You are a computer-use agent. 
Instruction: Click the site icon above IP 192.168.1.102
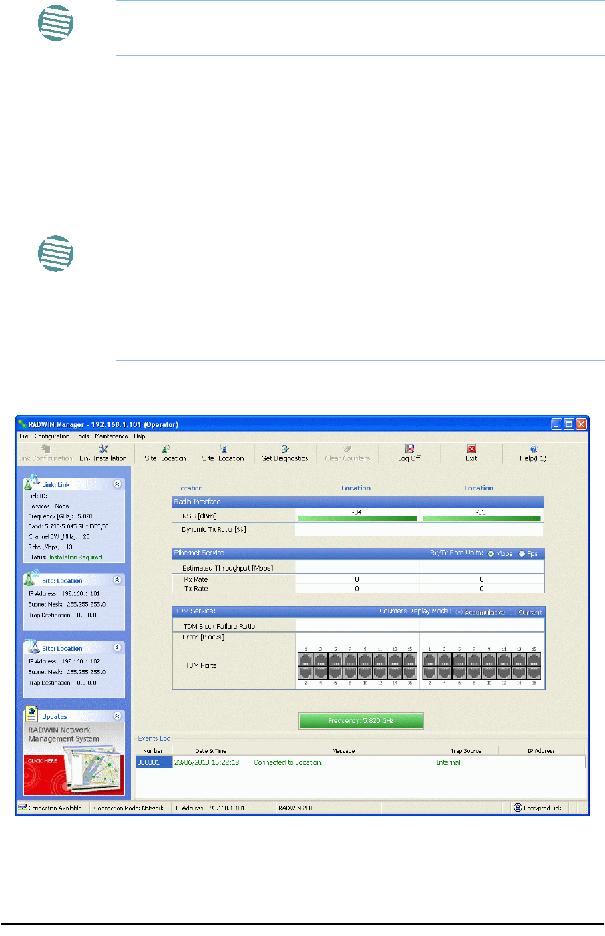point(31,646)
